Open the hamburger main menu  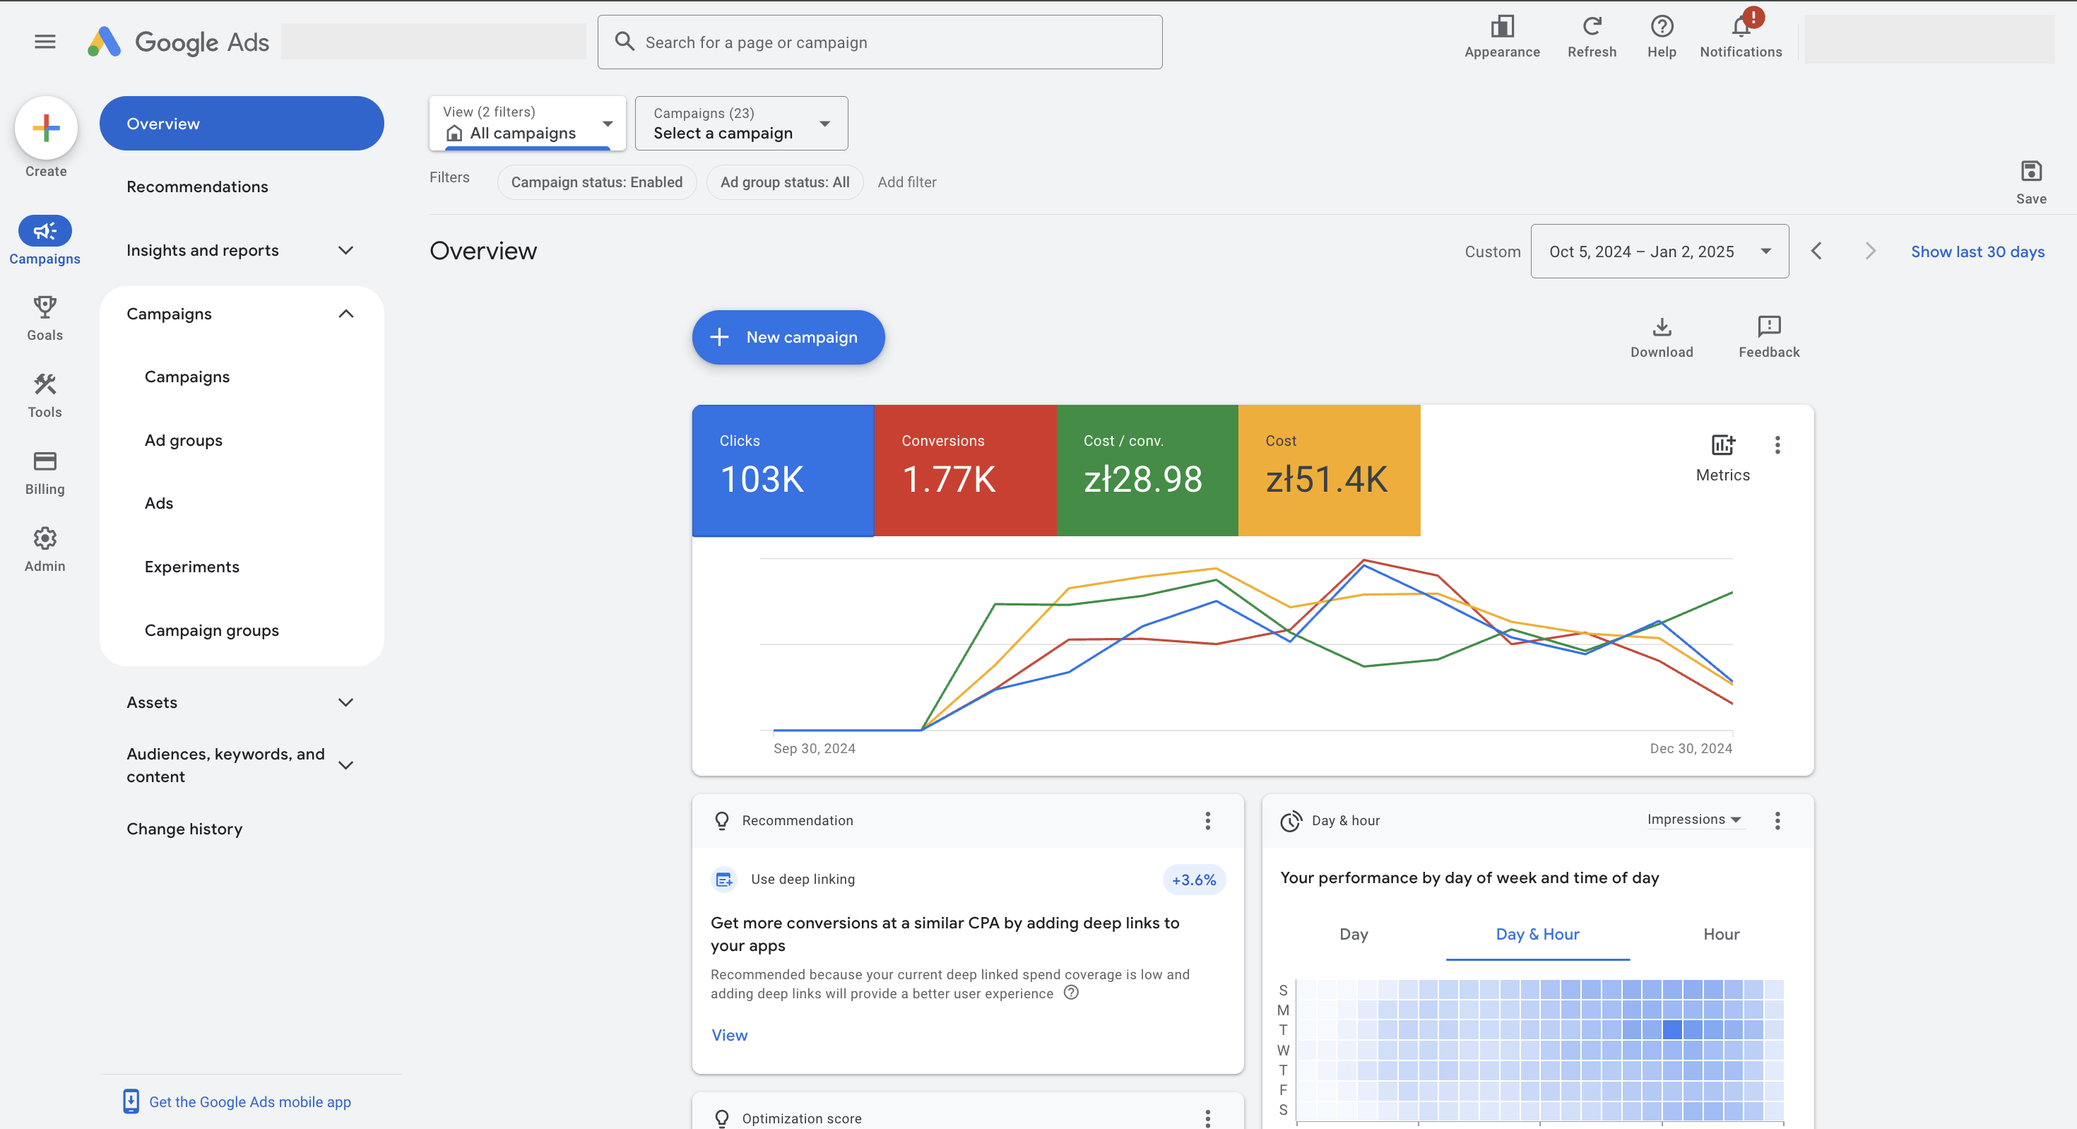[x=45, y=41]
